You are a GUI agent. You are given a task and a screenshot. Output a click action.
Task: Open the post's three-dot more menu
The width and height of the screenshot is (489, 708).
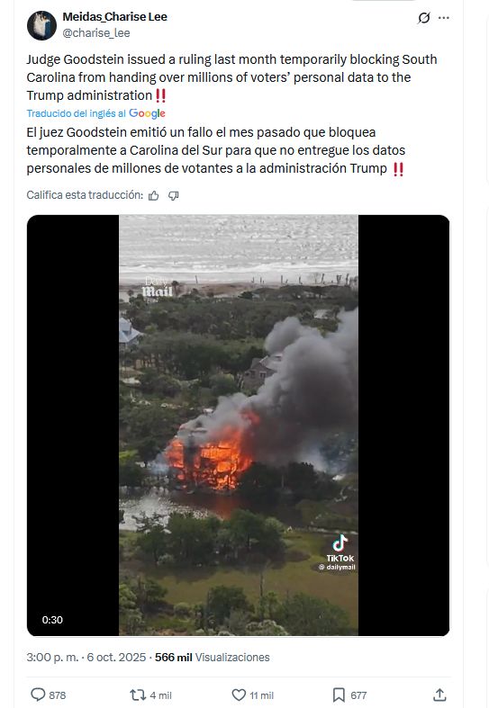444,18
